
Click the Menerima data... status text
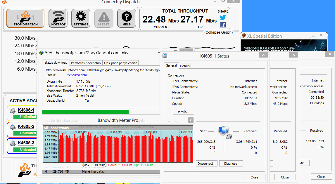click(x=78, y=75)
